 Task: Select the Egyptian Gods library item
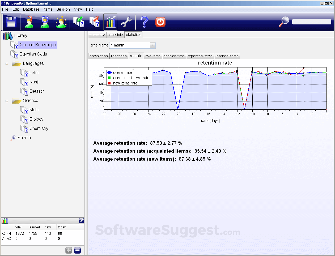[33, 54]
